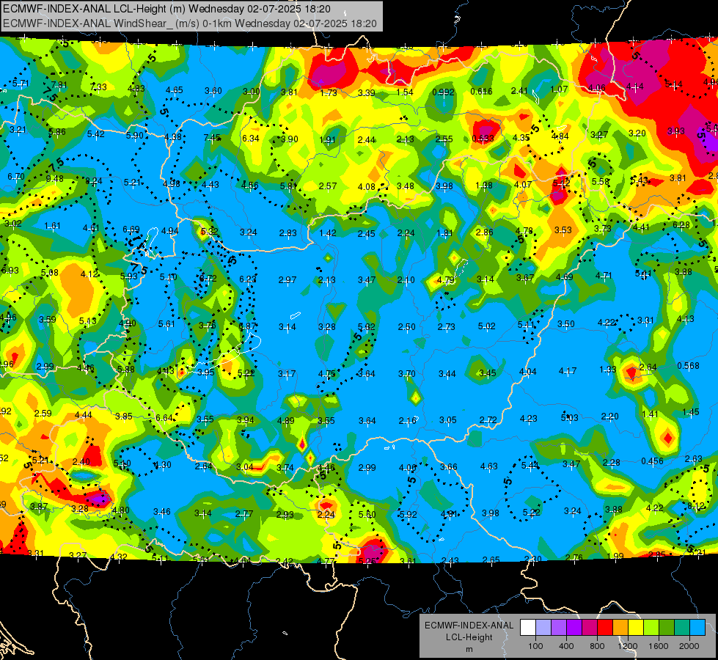718x660 pixels.
Task: Click the wind shear value '7.33'
Action: click(x=98, y=87)
